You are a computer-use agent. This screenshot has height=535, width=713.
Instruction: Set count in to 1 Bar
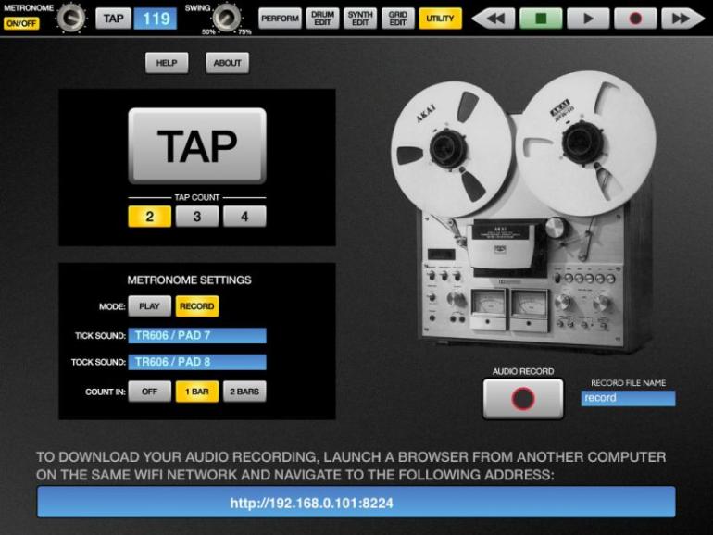pos(197,392)
